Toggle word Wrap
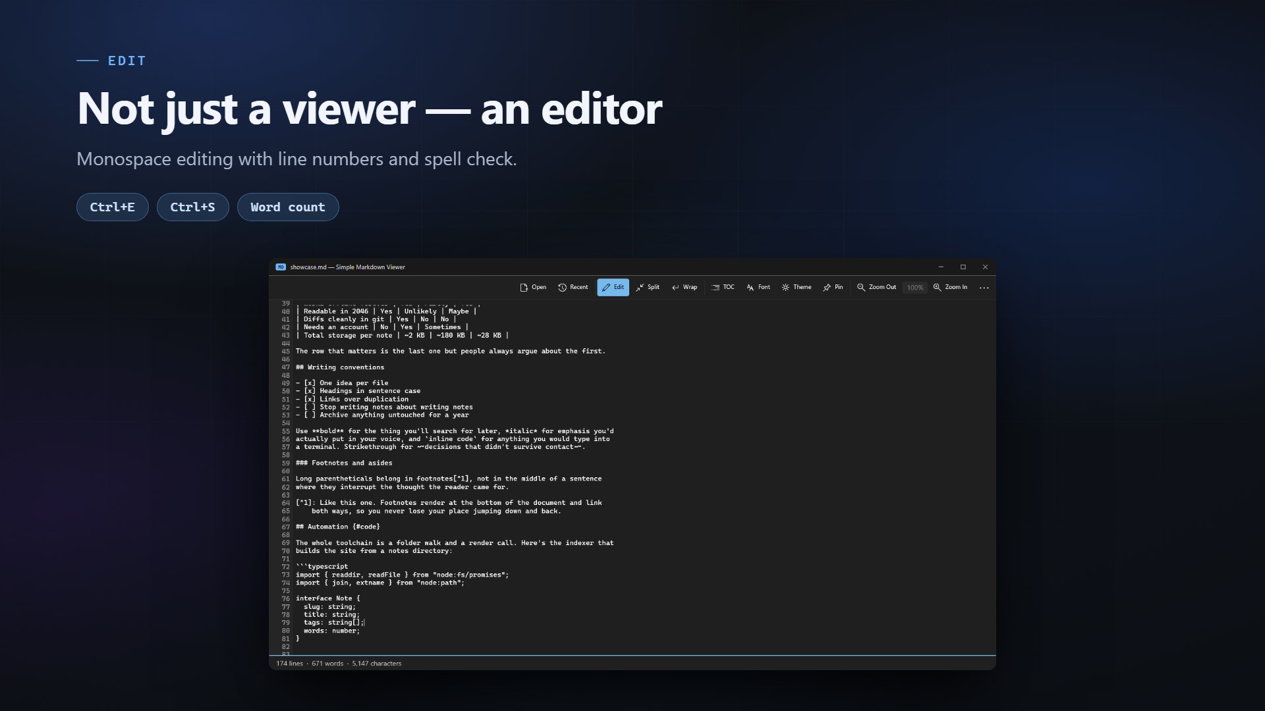 685,287
